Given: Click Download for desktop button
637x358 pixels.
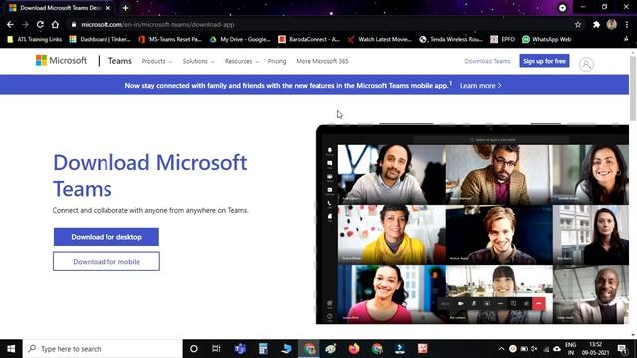Looking at the screenshot, I should (106, 237).
